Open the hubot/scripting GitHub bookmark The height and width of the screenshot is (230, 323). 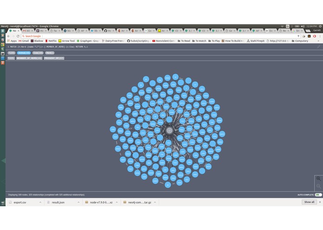pyautogui.click(x=138, y=41)
